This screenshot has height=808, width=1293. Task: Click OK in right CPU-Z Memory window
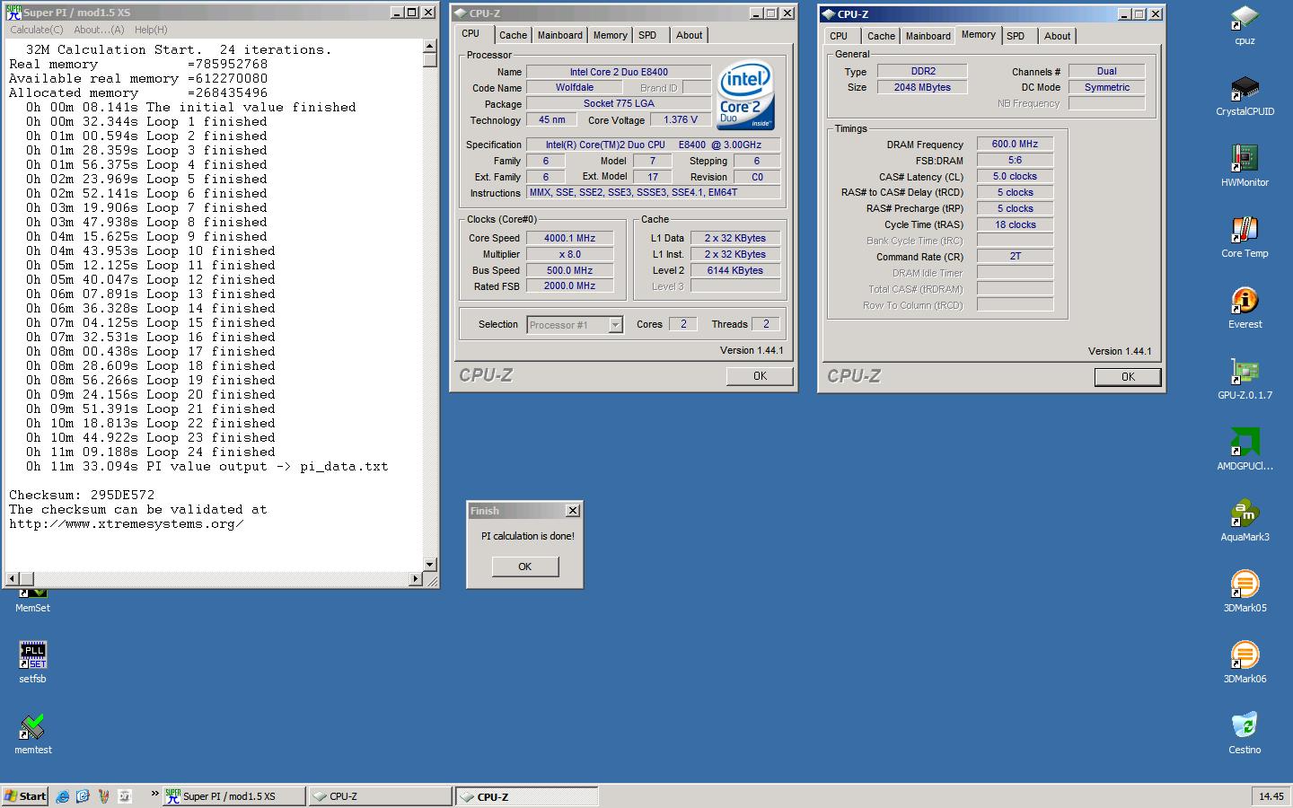pyautogui.click(x=1128, y=377)
